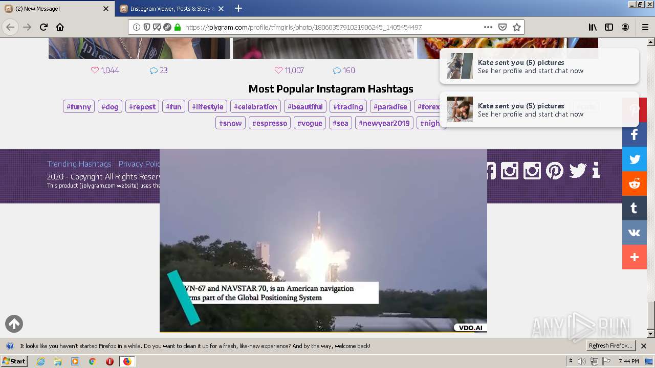Screen dimensions: 655x368
Task: Save the page to Pocket
Action: click(503, 27)
